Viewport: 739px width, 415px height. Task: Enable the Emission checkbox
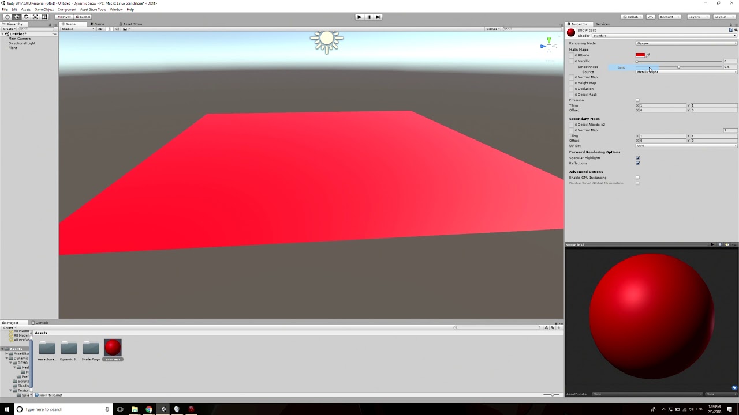point(637,100)
